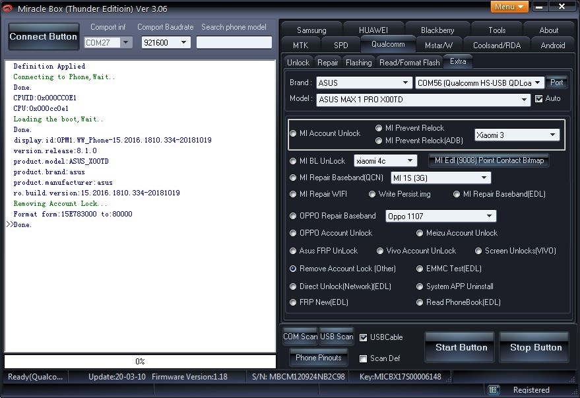
Task: Select FRP New(EDL) radio
Action: click(x=293, y=302)
